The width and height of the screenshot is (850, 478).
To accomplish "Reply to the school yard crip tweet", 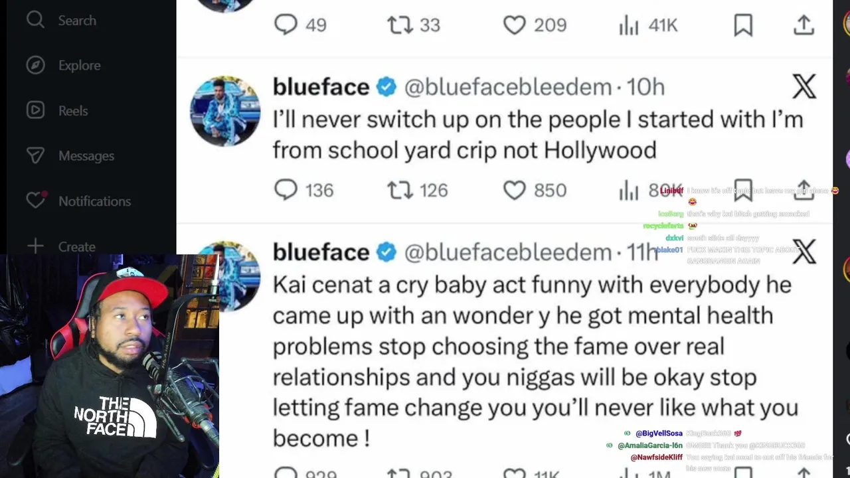I will [286, 191].
